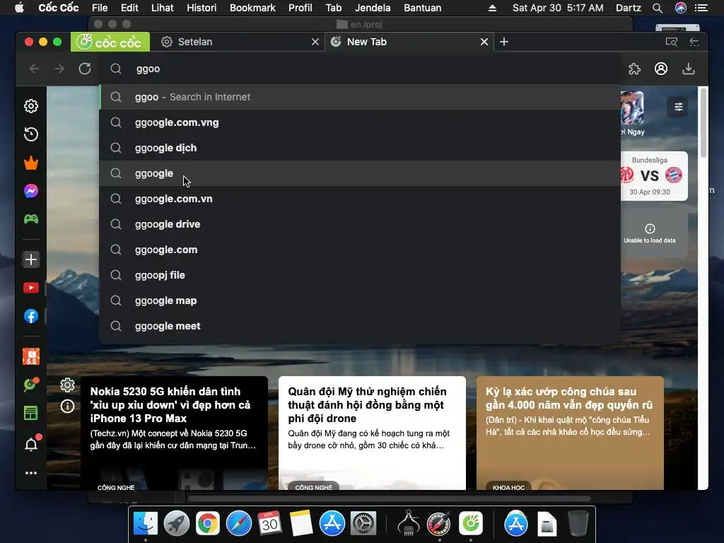Image resolution: width=724 pixels, height=543 pixels.
Task: Open Google Chrome from the Dock
Action: click(x=208, y=524)
